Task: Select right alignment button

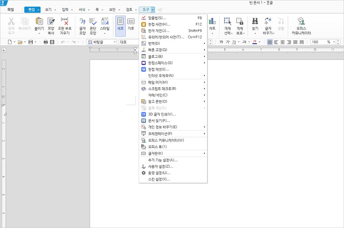Action: point(289,42)
